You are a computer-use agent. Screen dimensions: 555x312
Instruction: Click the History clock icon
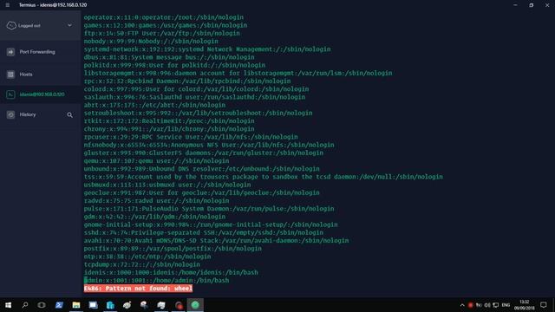[10, 114]
